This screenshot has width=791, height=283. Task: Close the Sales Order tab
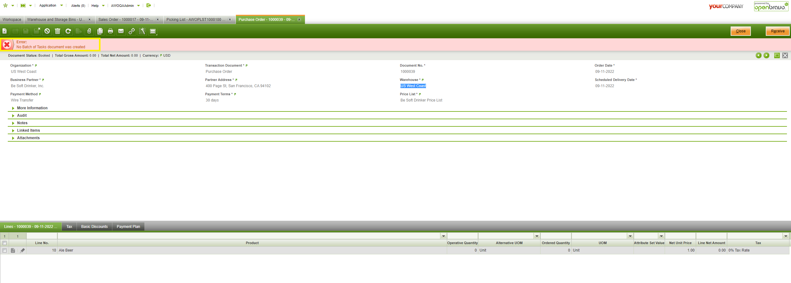coord(158,20)
